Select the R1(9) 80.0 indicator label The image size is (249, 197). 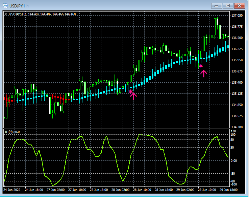(x=12, y=132)
